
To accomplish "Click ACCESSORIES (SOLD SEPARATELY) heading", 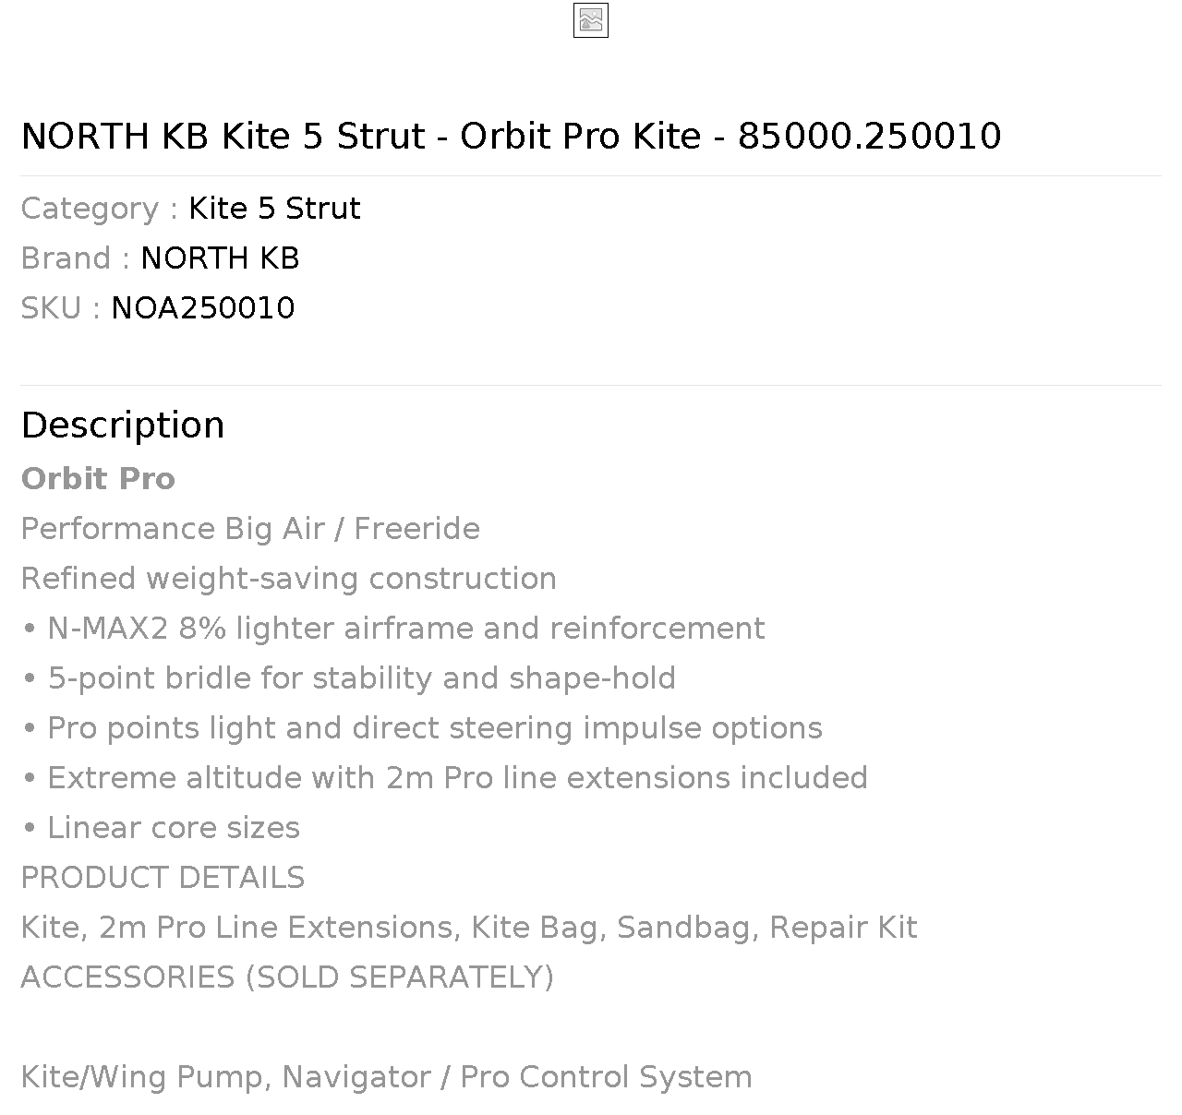I will [287, 977].
